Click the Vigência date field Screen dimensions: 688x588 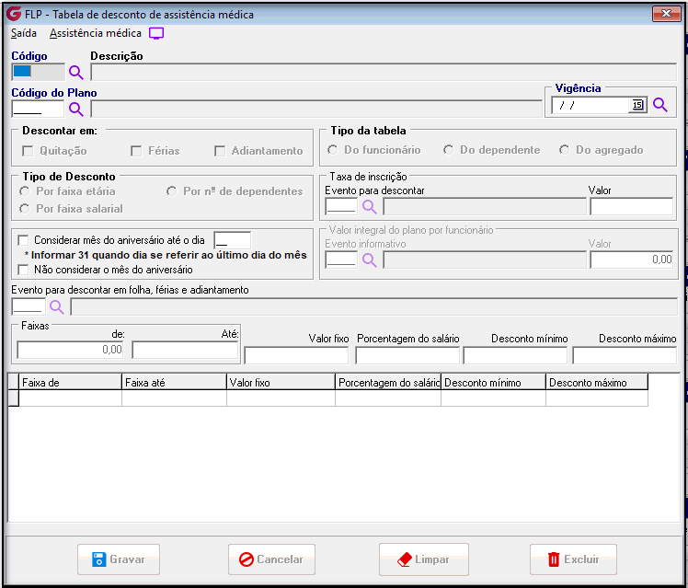tap(591, 105)
